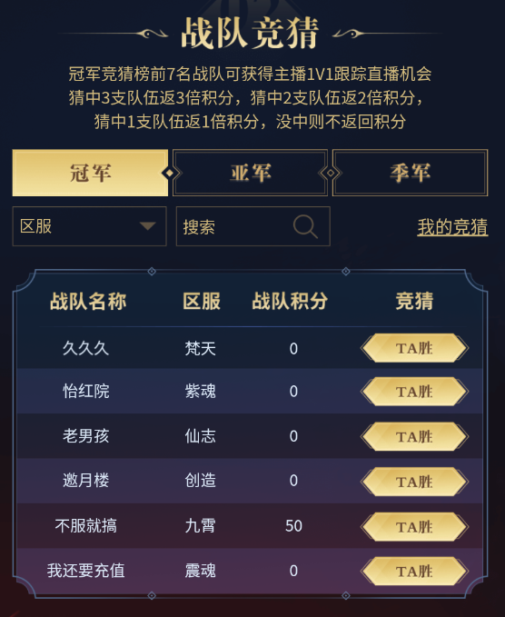Vote TA胜 for team 久久久

[414, 348]
